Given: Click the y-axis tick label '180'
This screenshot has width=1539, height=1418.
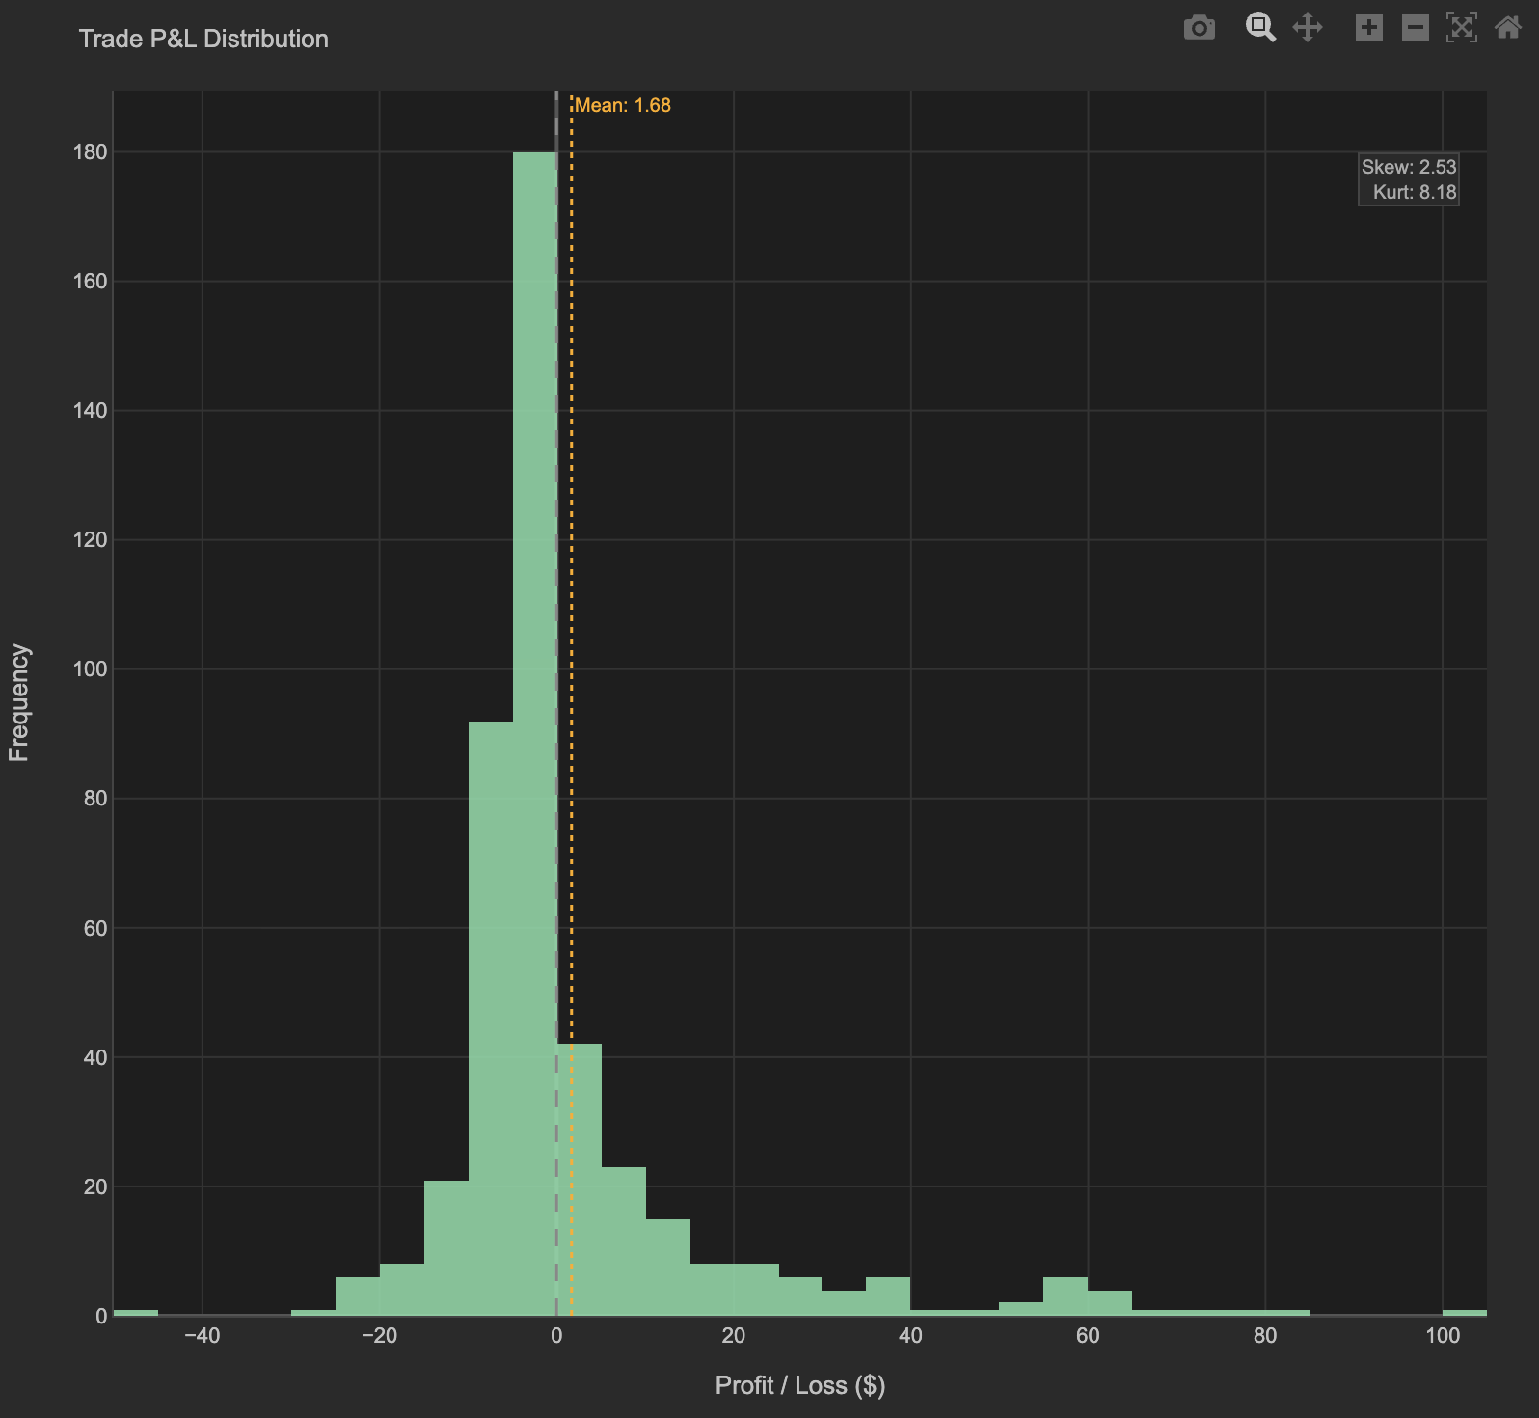Looking at the screenshot, I should (91, 152).
